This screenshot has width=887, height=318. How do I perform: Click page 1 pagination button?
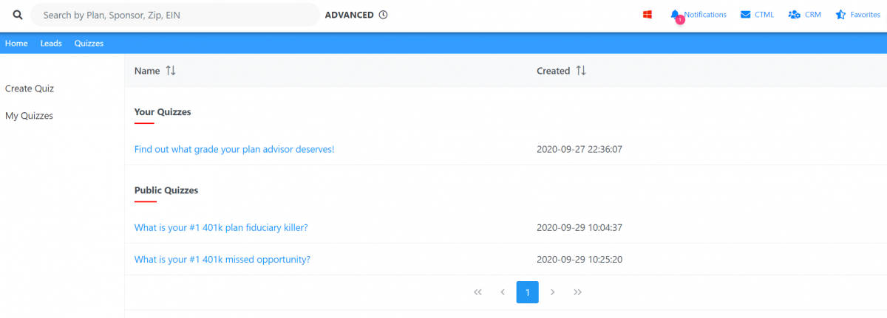pyautogui.click(x=527, y=292)
